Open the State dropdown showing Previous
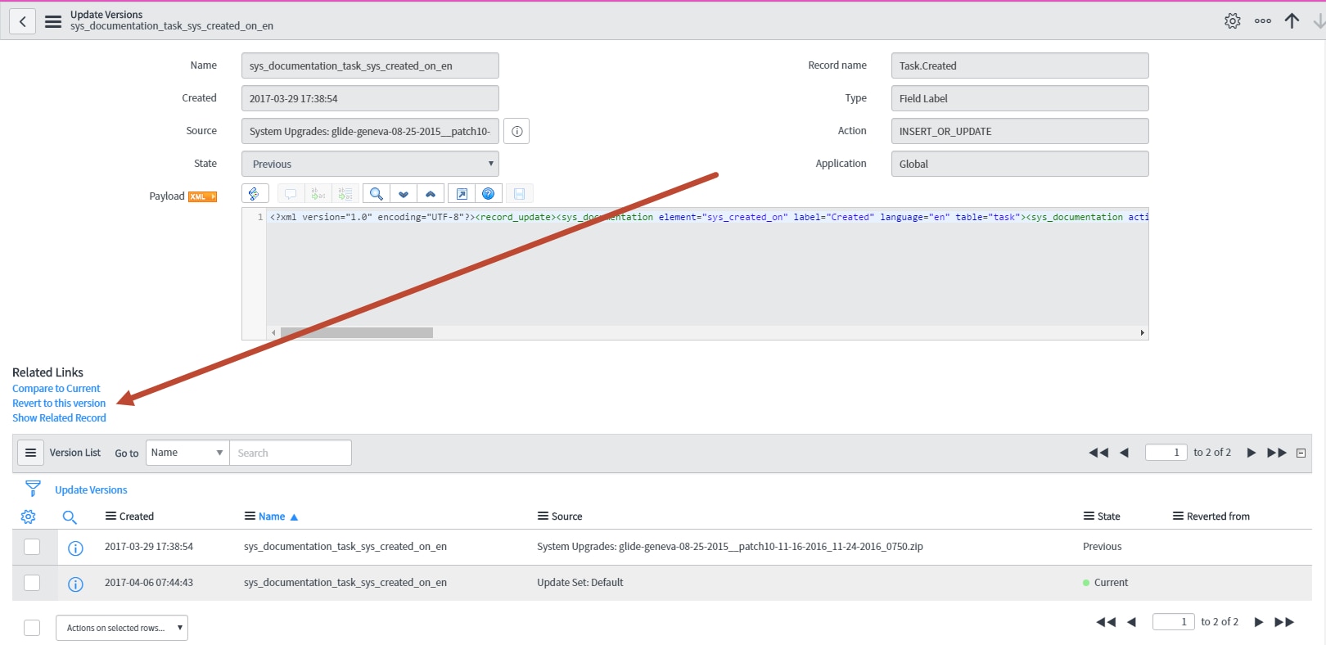Screen dimensions: 1326x645 (x=370, y=164)
